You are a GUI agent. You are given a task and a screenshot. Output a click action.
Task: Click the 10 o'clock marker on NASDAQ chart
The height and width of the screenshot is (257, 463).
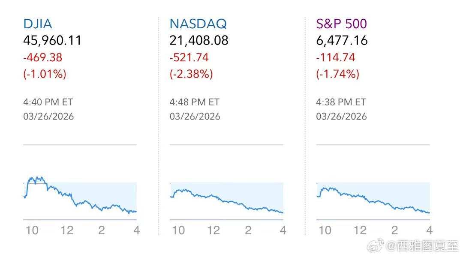point(178,230)
